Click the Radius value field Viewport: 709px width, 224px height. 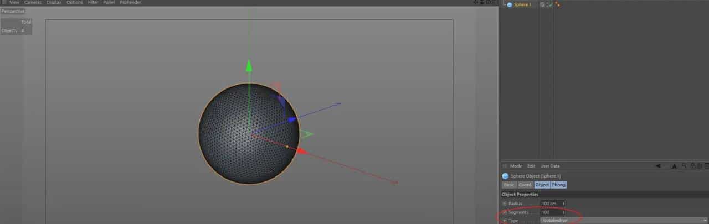pyautogui.click(x=551, y=204)
